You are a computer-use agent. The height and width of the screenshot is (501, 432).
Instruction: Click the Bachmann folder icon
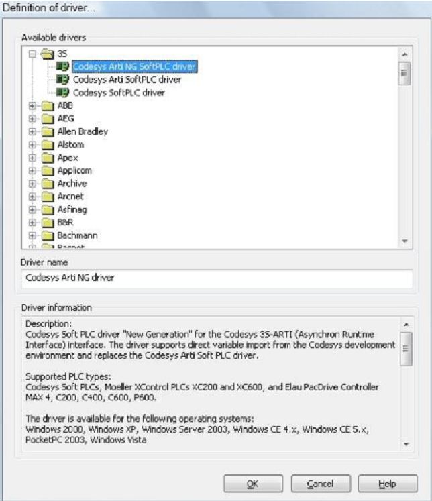[48, 236]
